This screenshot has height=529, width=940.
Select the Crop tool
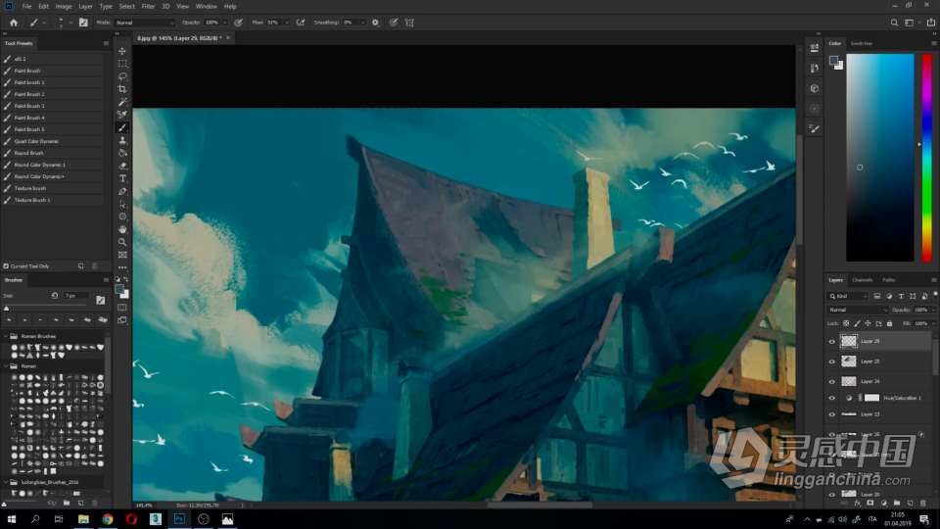click(x=122, y=89)
